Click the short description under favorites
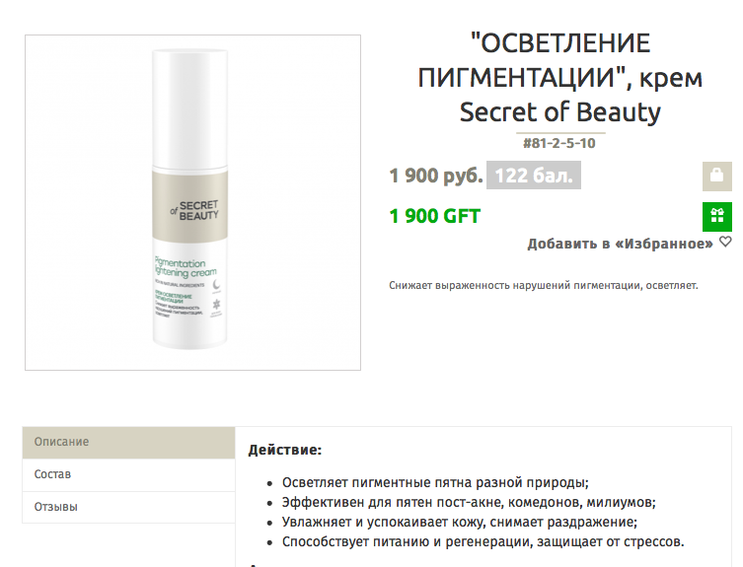This screenshot has height=567, width=743. [544, 286]
